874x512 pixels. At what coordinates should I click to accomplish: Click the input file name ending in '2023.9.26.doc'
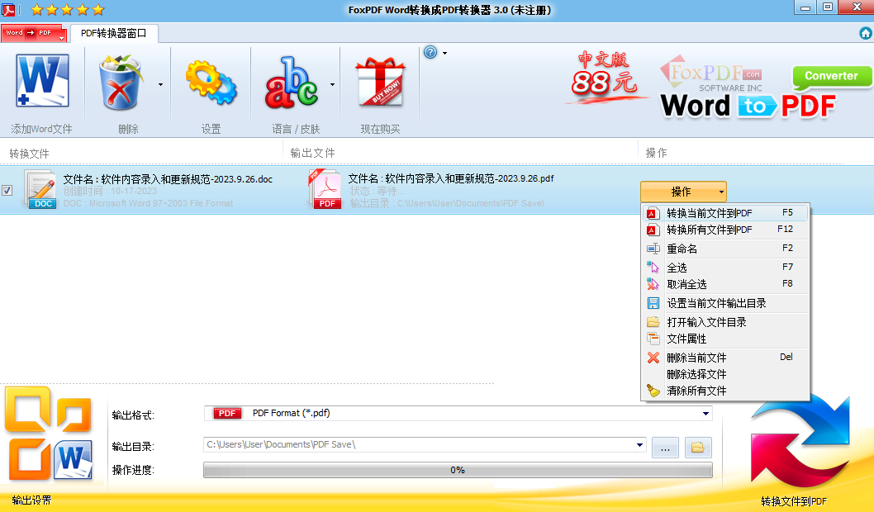168,179
